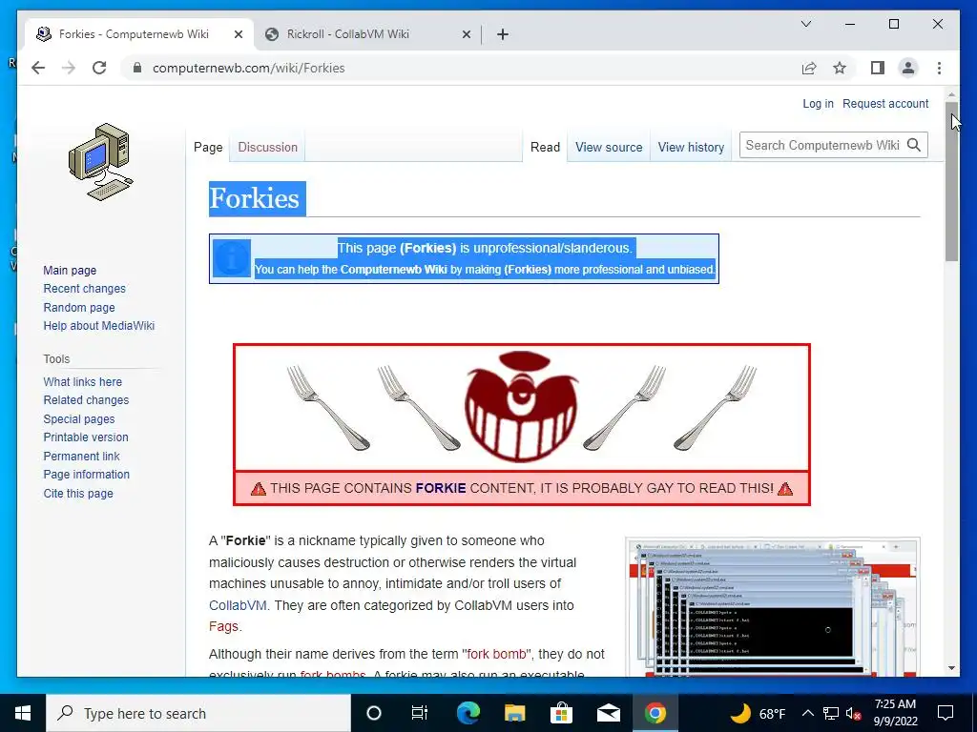This screenshot has width=977, height=732.
Task: Open Printable version link
Action: (x=85, y=437)
